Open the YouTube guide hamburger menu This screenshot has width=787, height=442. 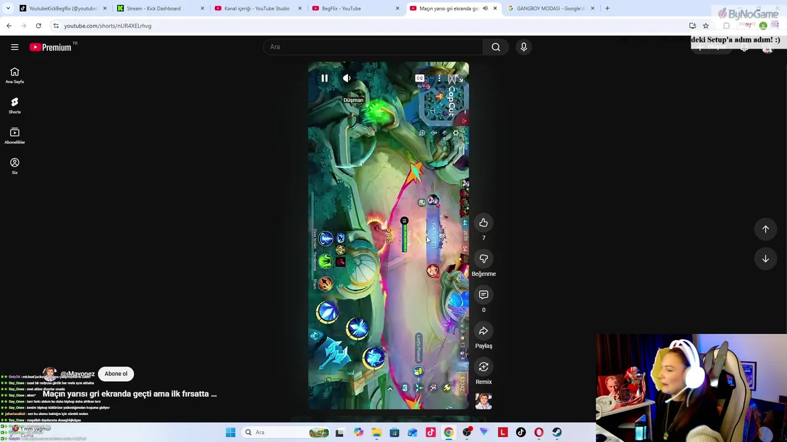coord(15,47)
